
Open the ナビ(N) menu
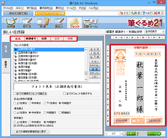point(82,8)
